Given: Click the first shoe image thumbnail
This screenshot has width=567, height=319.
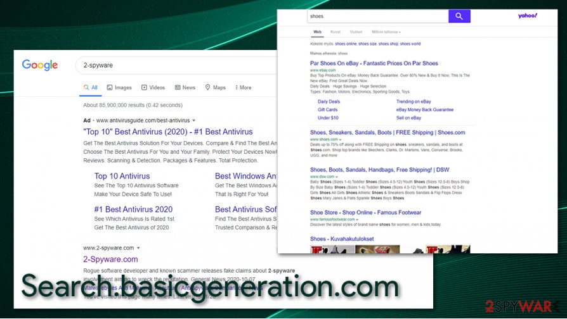Looking at the screenshot, I should [332, 249].
